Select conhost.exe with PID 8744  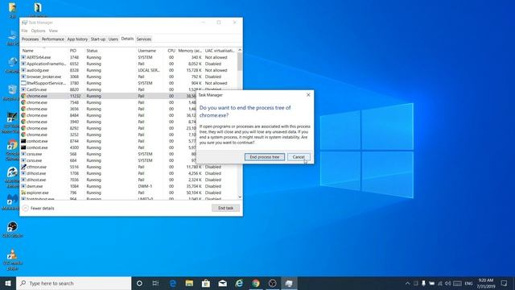tap(109, 141)
